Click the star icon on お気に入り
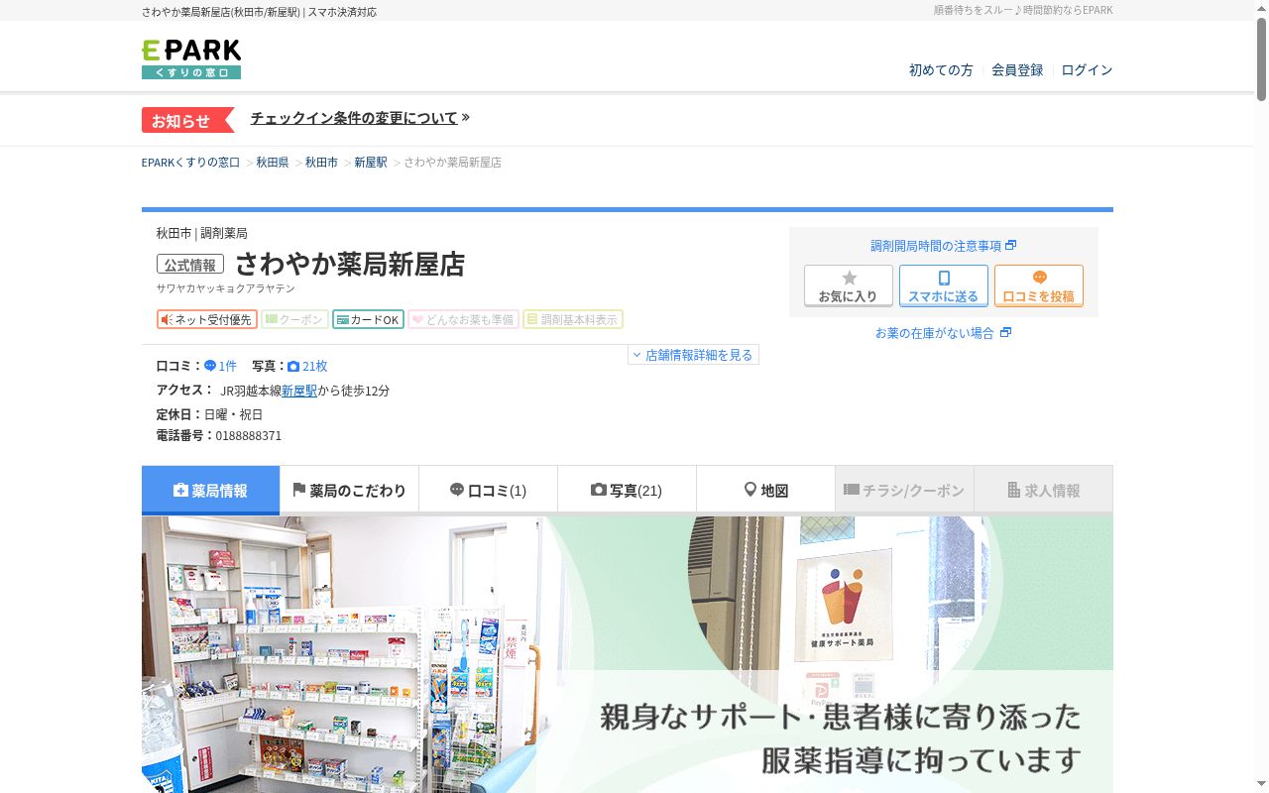The width and height of the screenshot is (1269, 793). coord(849,278)
